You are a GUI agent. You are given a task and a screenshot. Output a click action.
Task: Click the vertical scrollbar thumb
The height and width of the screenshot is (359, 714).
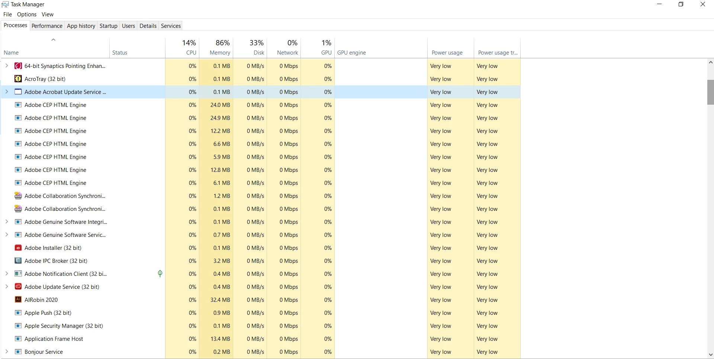click(x=710, y=92)
